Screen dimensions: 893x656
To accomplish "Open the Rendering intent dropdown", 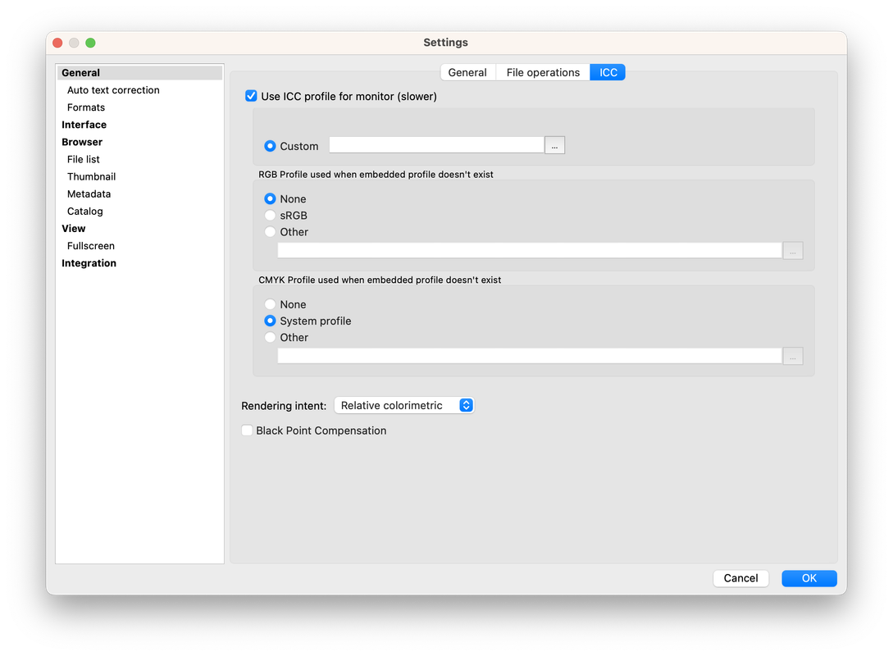I will point(403,405).
